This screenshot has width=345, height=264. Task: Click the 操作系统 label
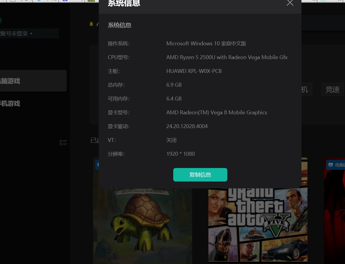coord(119,43)
